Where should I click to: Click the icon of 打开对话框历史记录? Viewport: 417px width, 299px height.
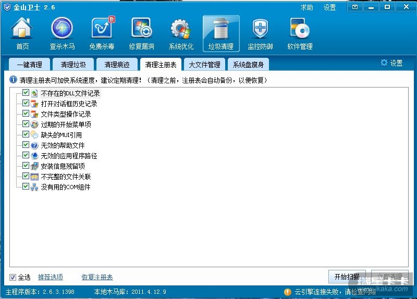tap(34, 104)
